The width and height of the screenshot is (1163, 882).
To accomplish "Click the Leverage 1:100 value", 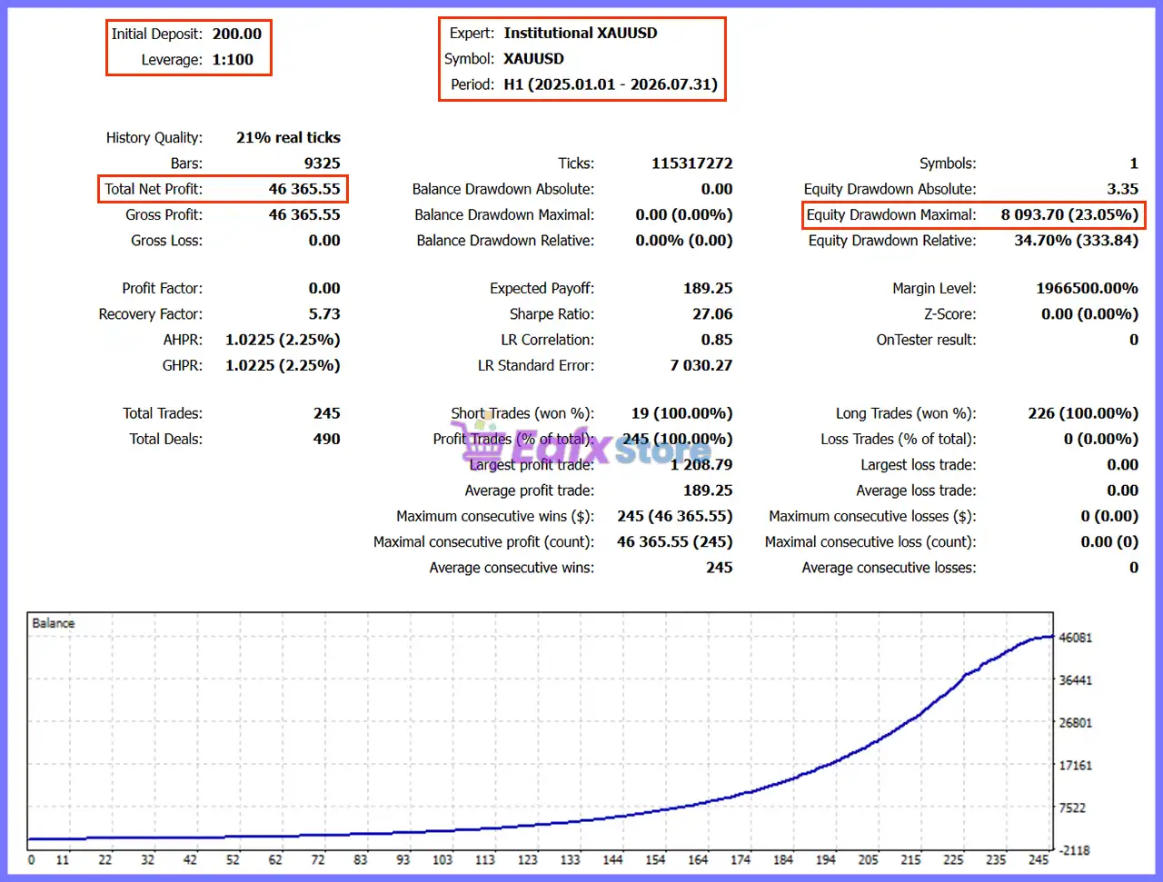I will pyautogui.click(x=233, y=60).
